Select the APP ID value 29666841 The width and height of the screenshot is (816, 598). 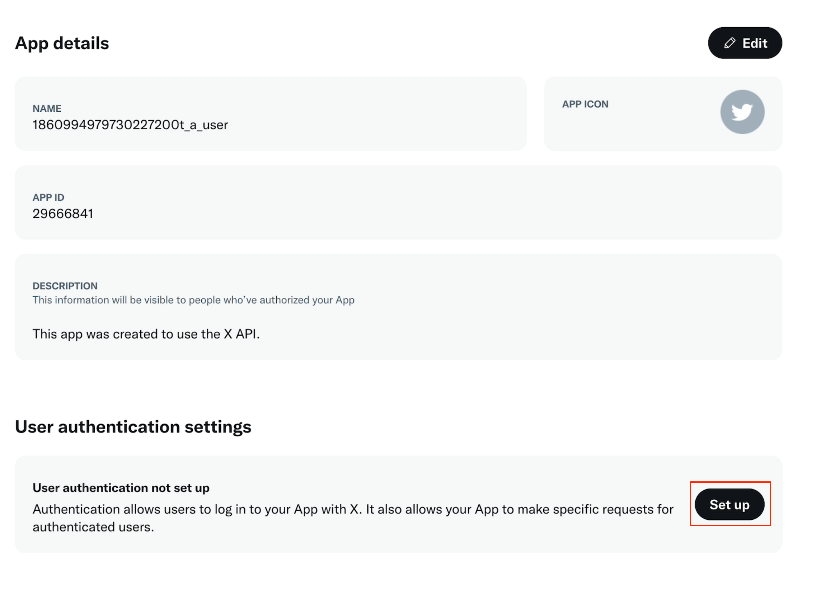[x=62, y=214]
